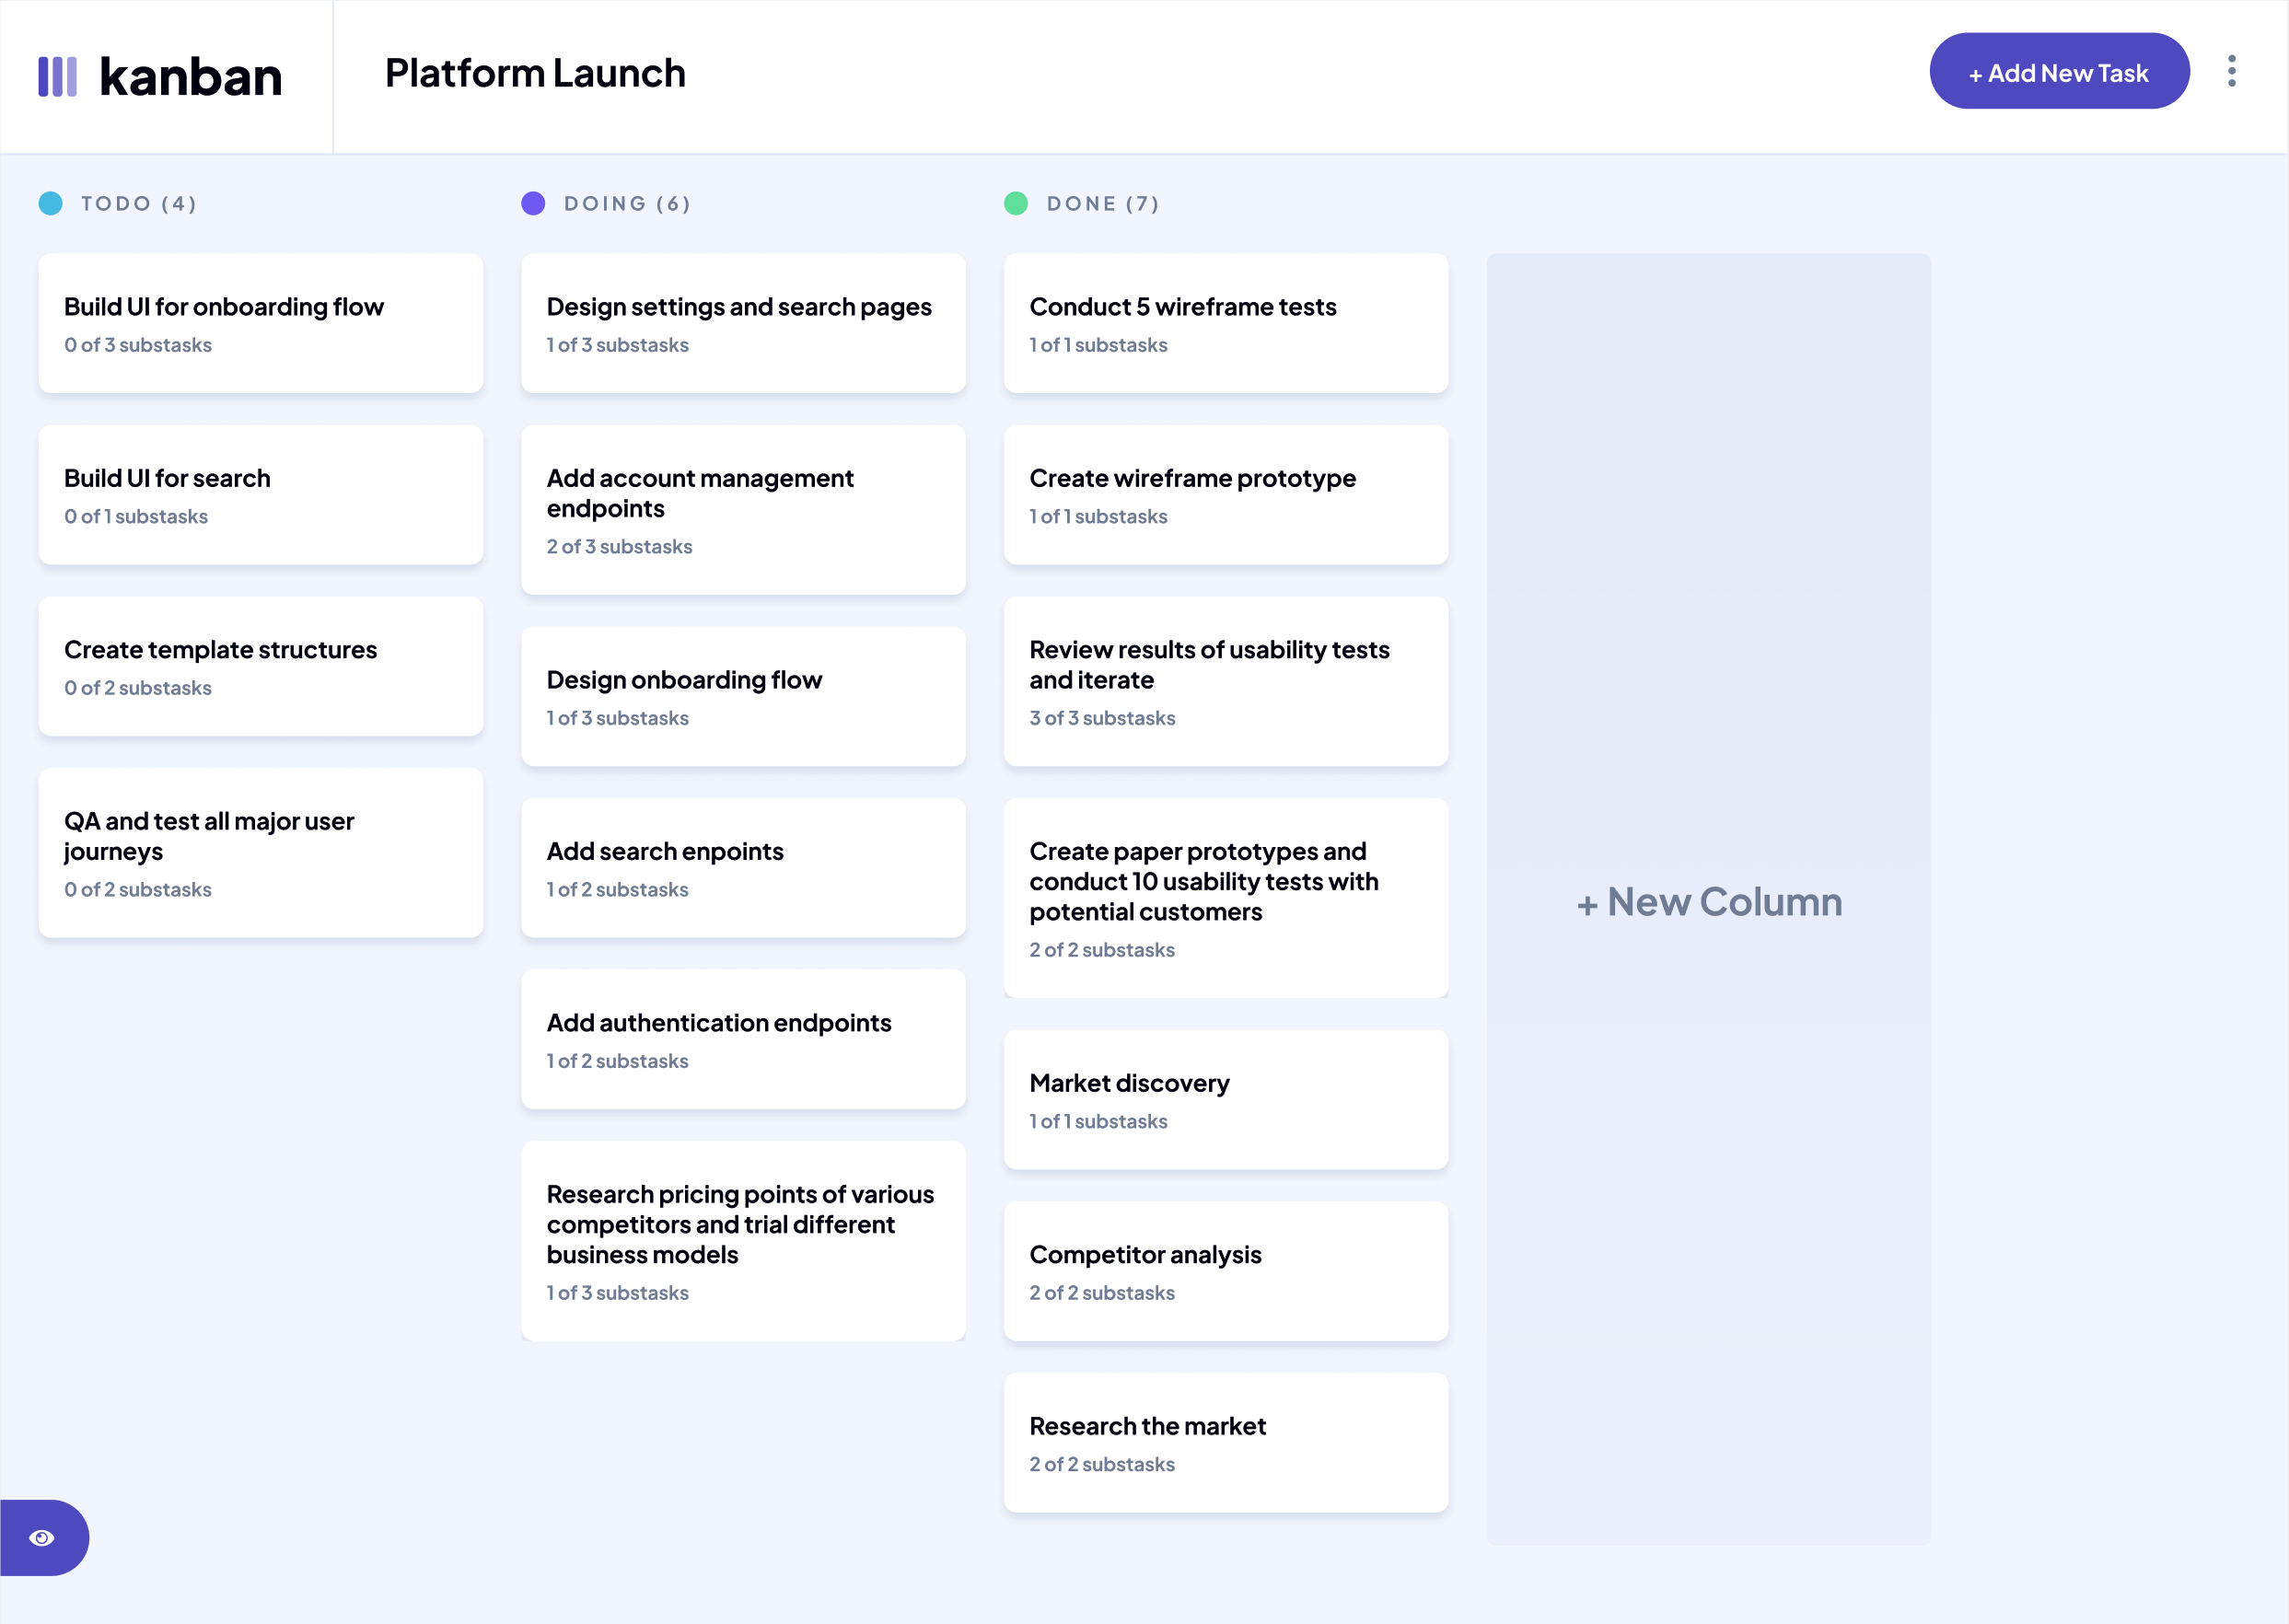
Task: Add a board column with New Column
Action: [1708, 901]
